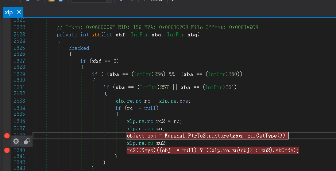Select the checked keyword on line 2625

[79, 48]
